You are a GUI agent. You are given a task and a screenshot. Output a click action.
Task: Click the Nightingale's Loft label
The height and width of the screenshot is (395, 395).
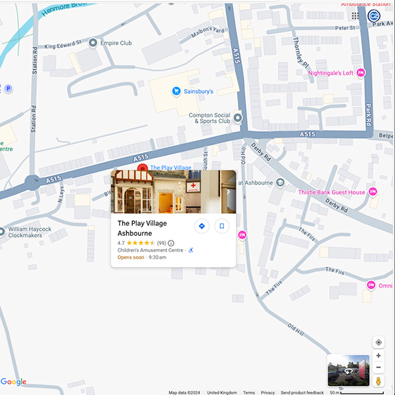coord(330,73)
